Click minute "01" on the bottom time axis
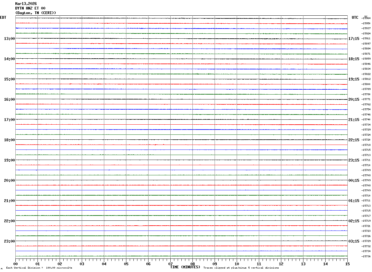 coord(38,264)
